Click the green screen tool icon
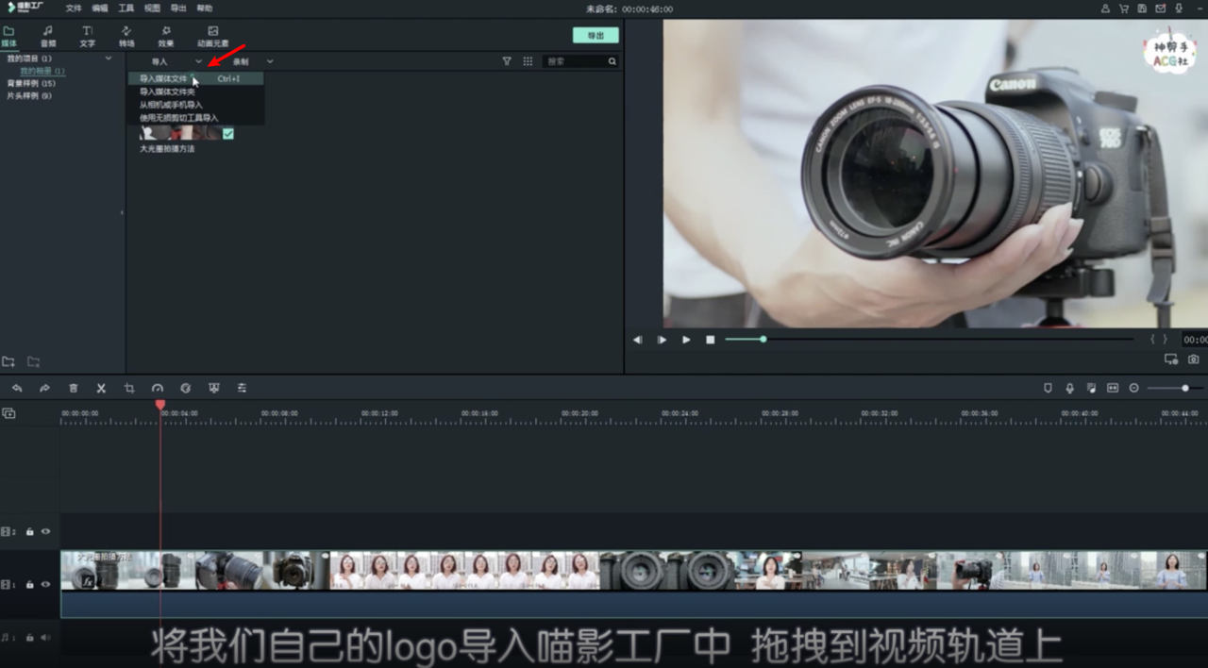Image resolution: width=1208 pixels, height=668 pixels. pyautogui.click(x=214, y=388)
